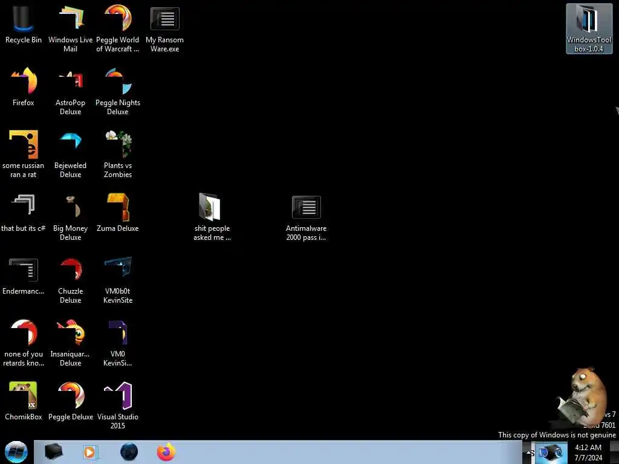Select the 'that but its c#' icon
Image resolution: width=619 pixels, height=464 pixels.
click(x=24, y=213)
